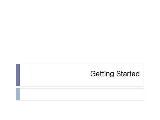Click the double "tt" in "Getting"
The width and height of the screenshot is (160, 120).
coord(103,74)
